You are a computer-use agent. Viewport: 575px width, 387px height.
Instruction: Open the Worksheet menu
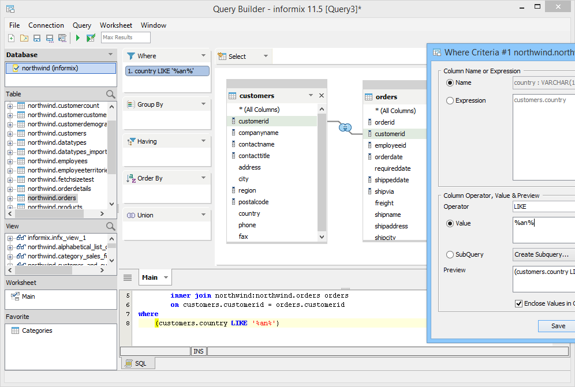click(x=115, y=25)
